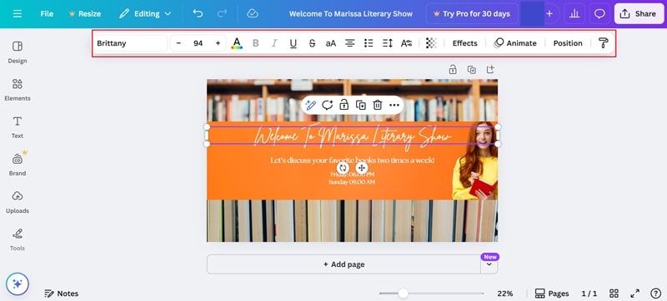Open line spacing options
Screen dimensions: 667x301
(x=388, y=43)
